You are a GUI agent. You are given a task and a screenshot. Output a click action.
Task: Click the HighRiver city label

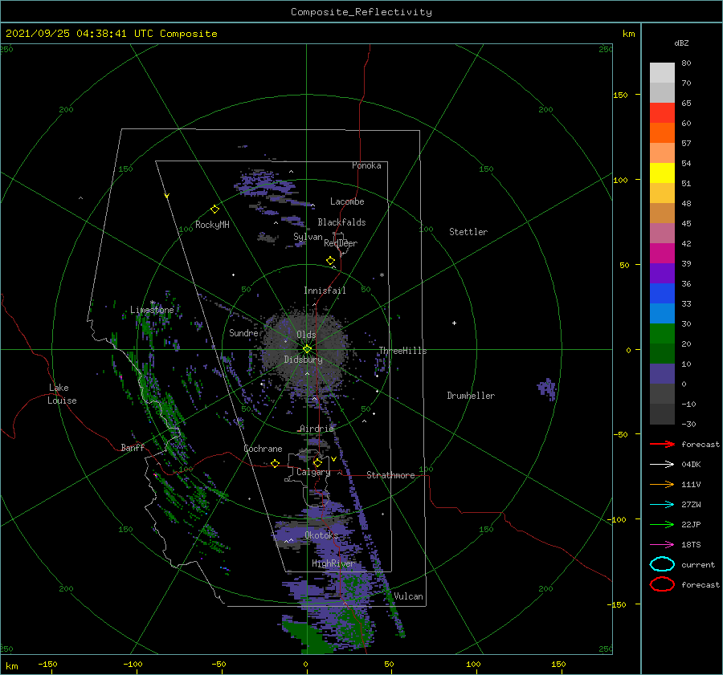[x=333, y=563]
